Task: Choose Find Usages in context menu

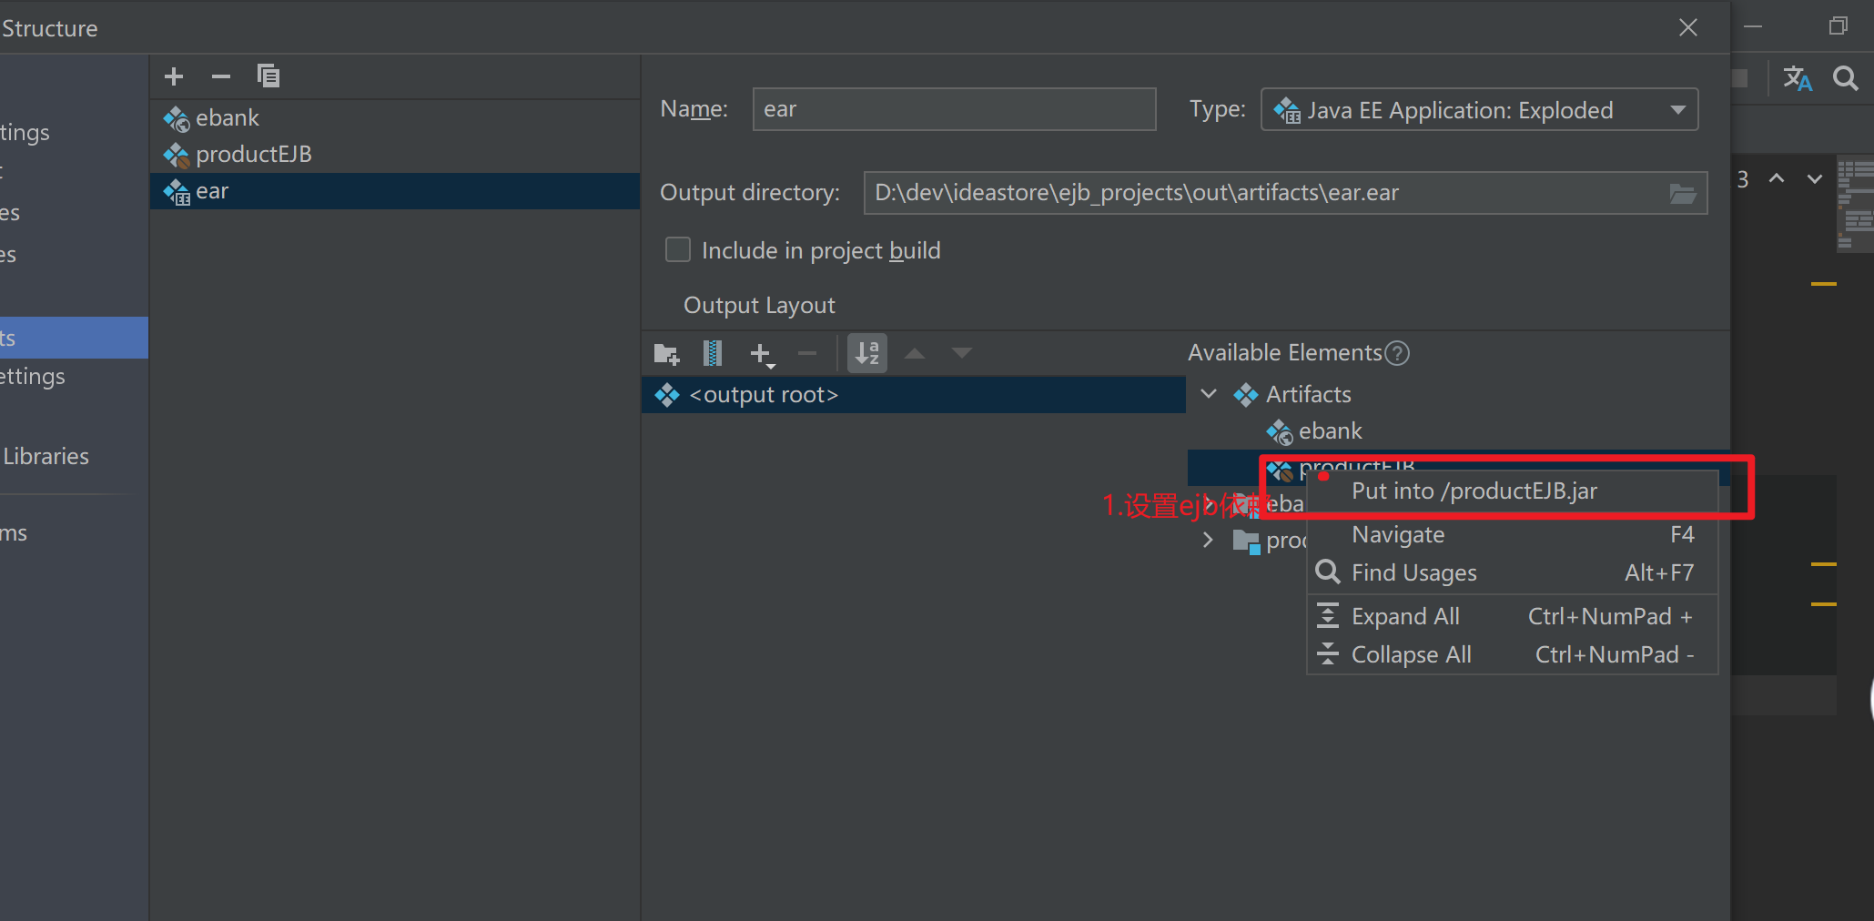Action: (1512, 573)
